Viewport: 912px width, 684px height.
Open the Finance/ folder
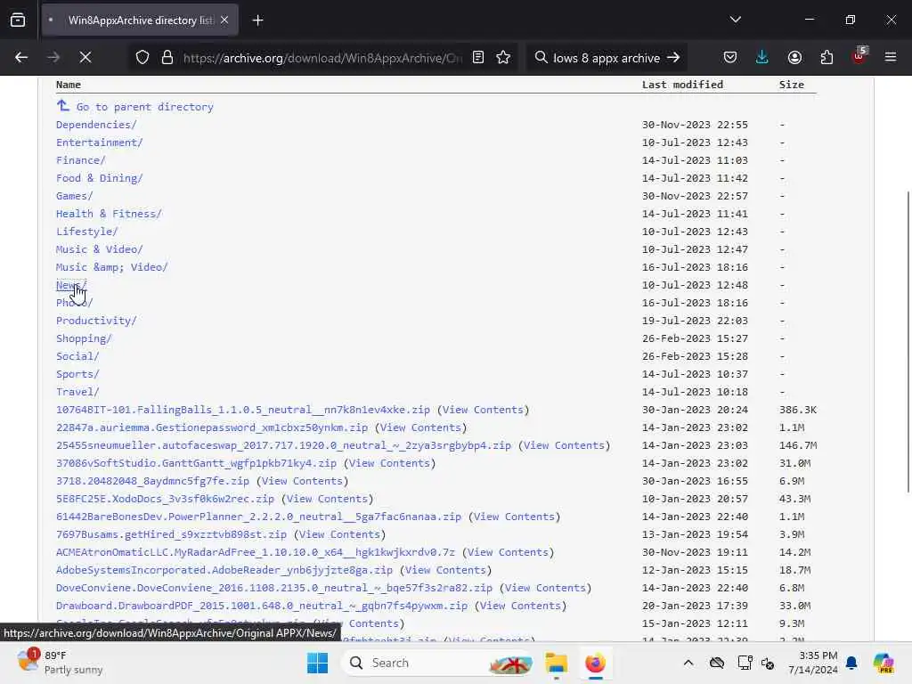click(81, 160)
